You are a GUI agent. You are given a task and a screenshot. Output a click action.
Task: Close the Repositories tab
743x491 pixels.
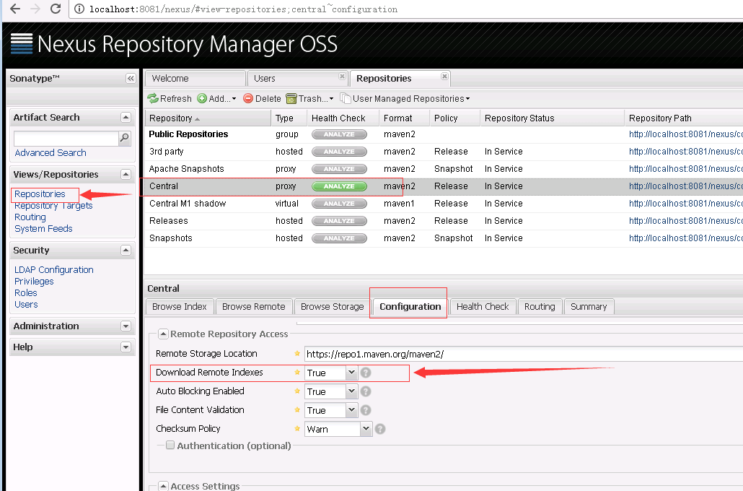[x=444, y=76]
